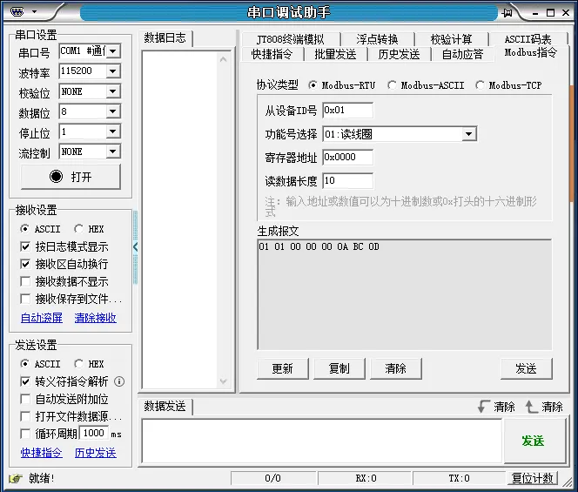The height and width of the screenshot is (492, 578).
Task: Open the 串口号 COM1 dropdown
Action: pos(112,51)
